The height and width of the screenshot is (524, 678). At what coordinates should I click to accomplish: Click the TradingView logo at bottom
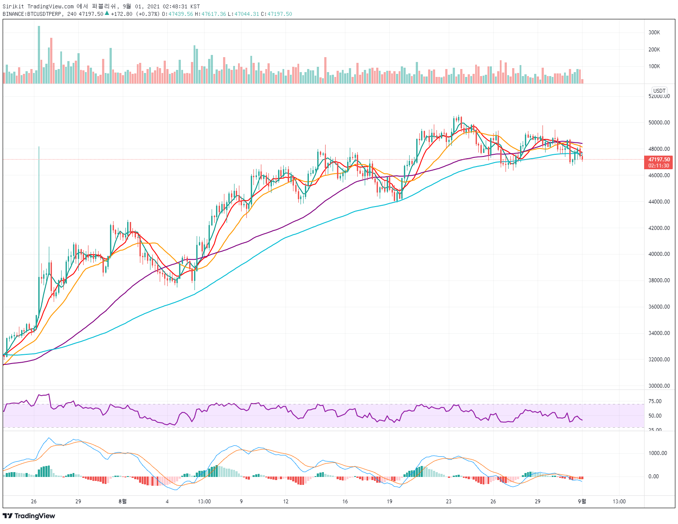29,516
